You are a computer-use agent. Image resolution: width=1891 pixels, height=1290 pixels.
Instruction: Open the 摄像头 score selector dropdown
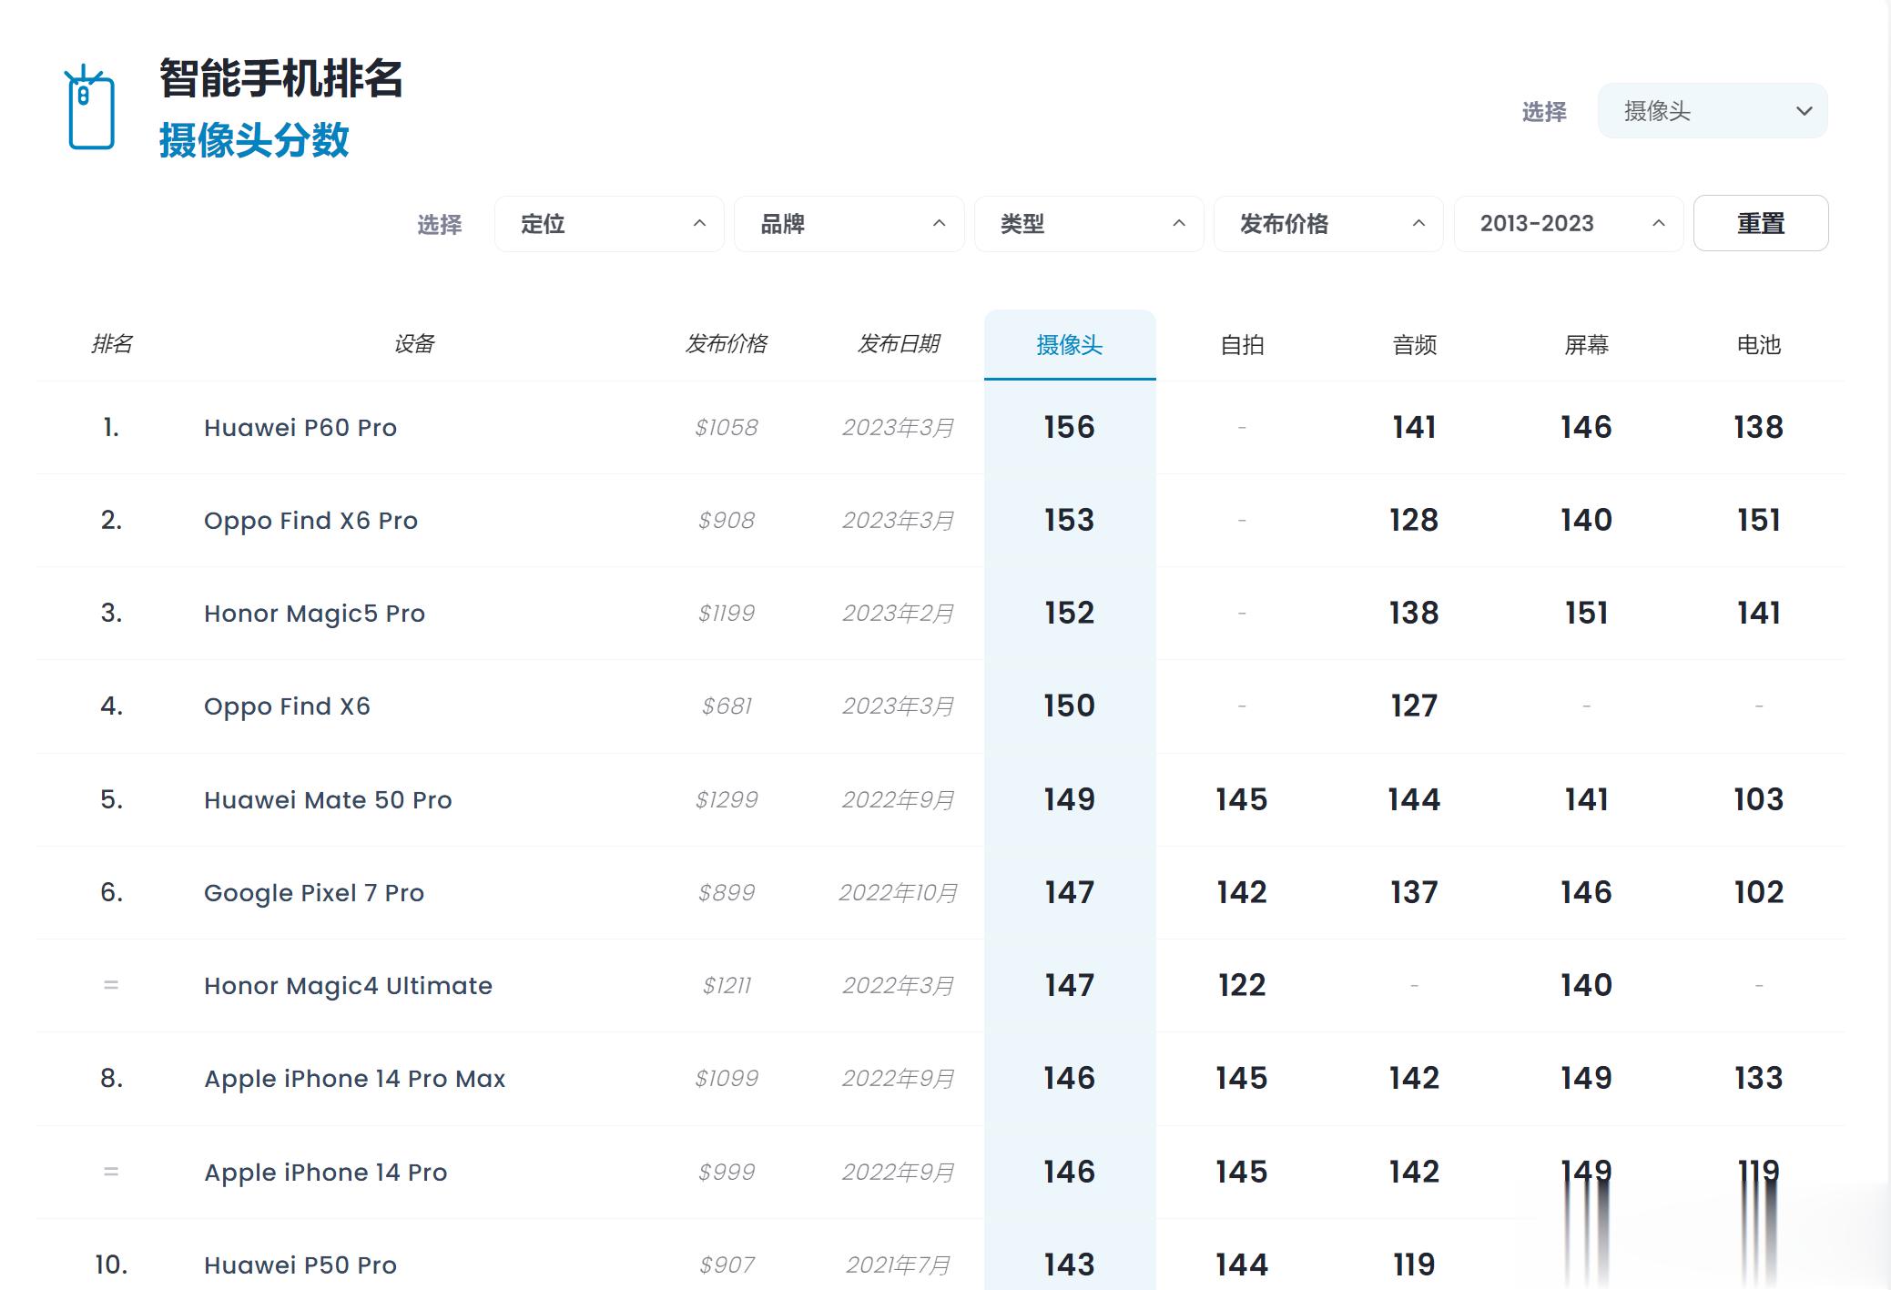coord(1712,111)
